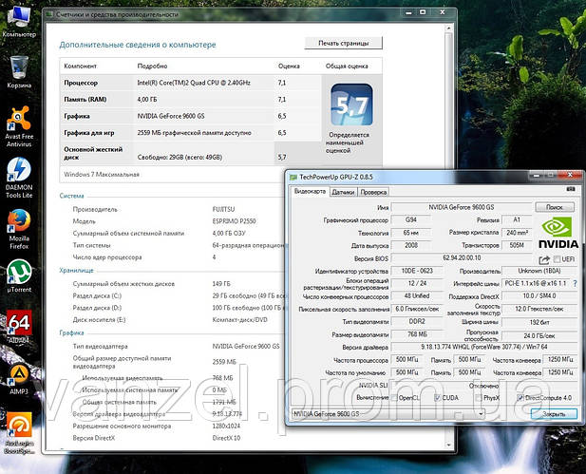Click the Компонент column header

[81, 66]
